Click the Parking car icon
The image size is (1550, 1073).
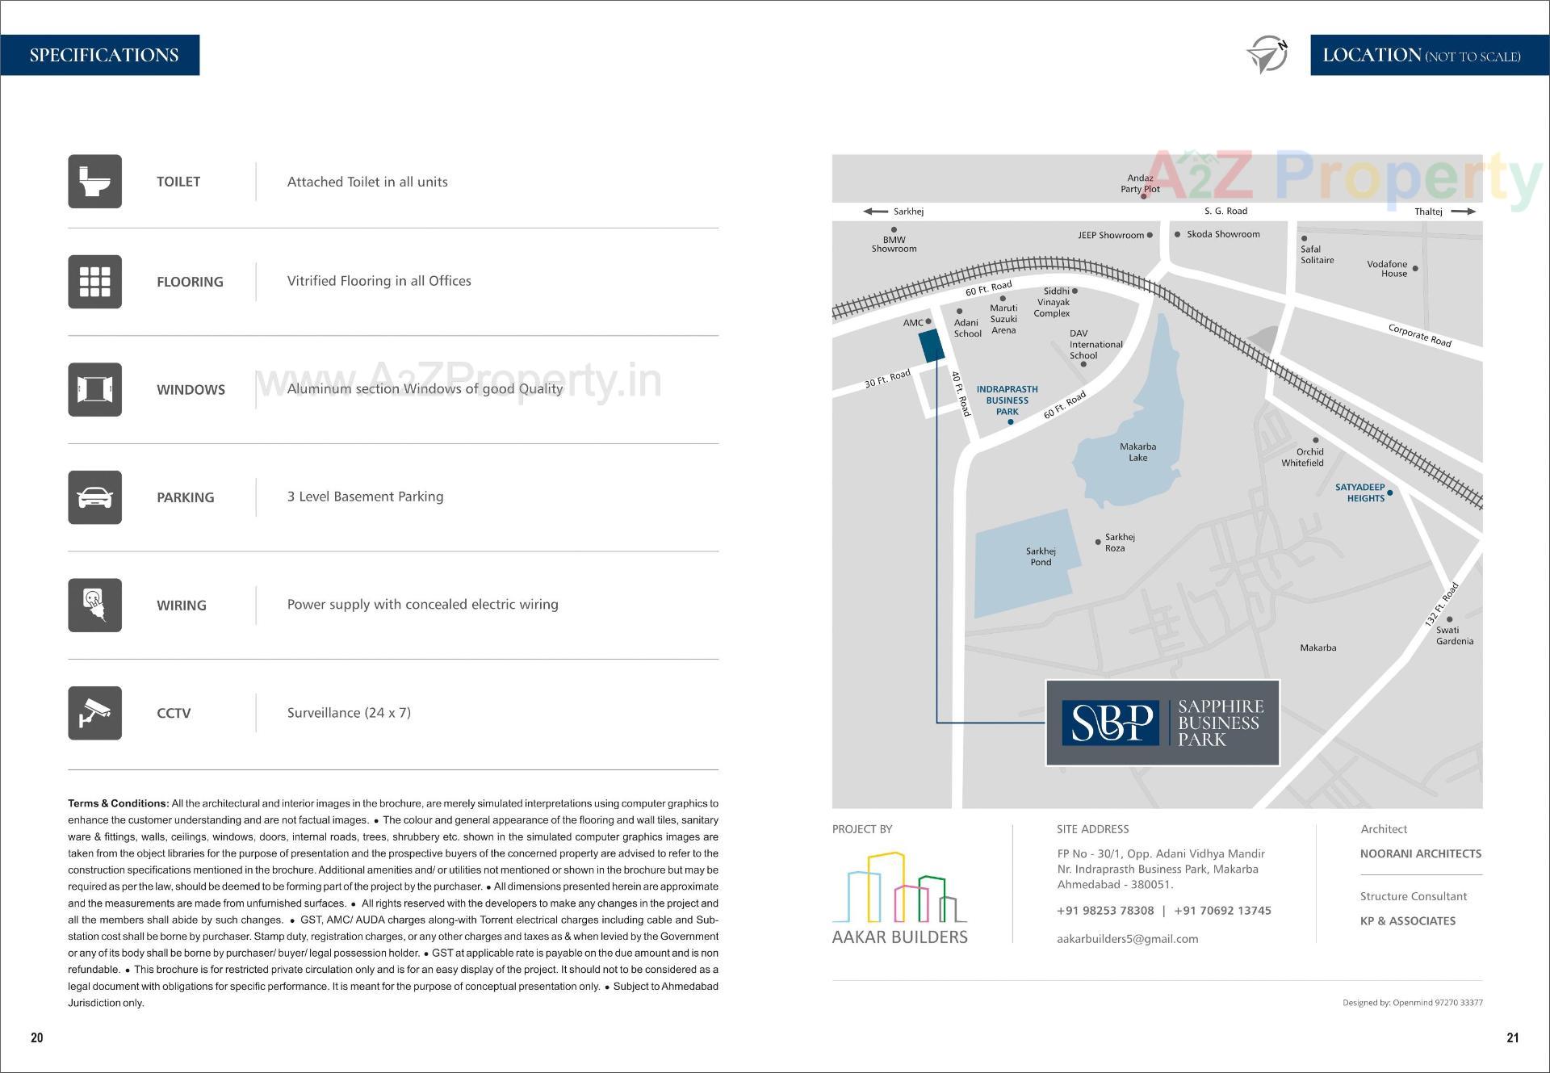tap(94, 497)
